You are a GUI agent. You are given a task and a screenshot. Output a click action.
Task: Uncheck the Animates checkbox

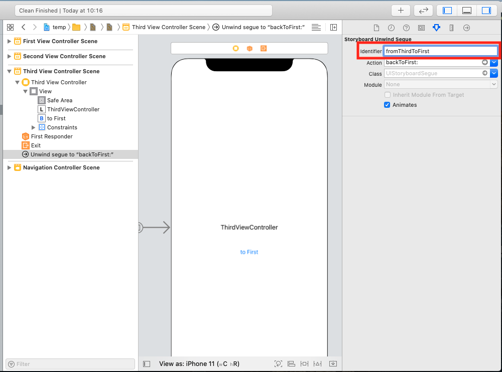tap(387, 105)
